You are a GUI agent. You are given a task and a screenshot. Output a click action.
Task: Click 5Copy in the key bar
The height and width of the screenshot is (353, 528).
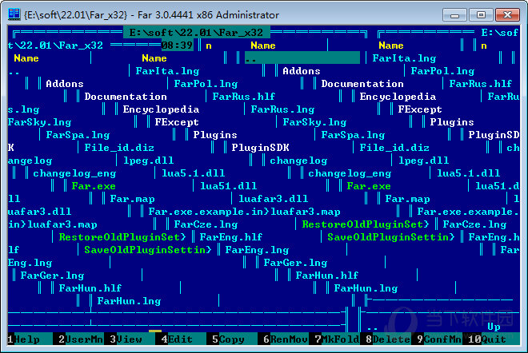coord(228,339)
